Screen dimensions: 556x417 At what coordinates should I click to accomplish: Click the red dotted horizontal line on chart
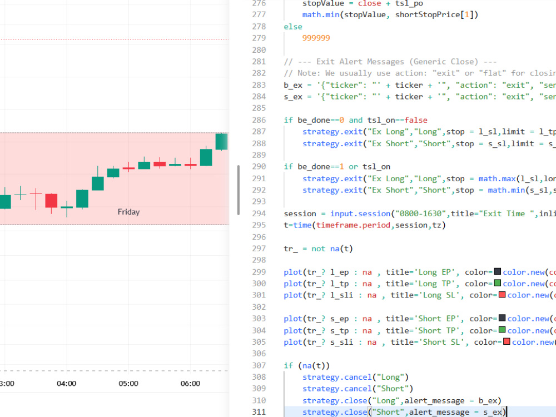[114, 39]
